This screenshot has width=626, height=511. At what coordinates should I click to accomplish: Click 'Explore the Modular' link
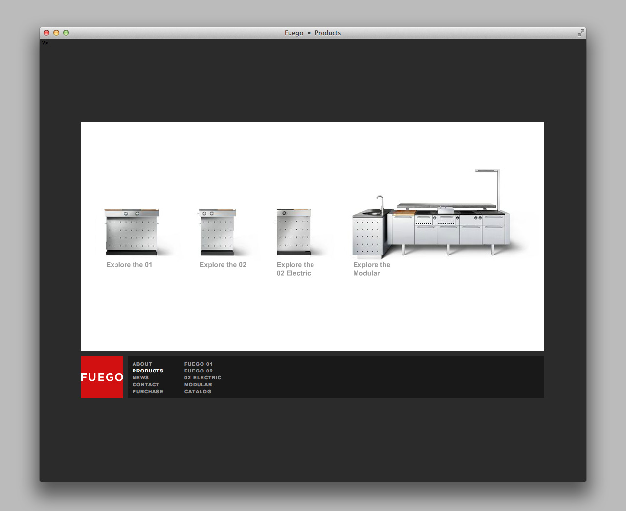(372, 269)
